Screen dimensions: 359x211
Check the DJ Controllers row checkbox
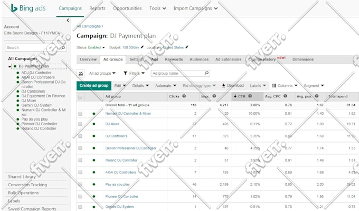click(80, 136)
